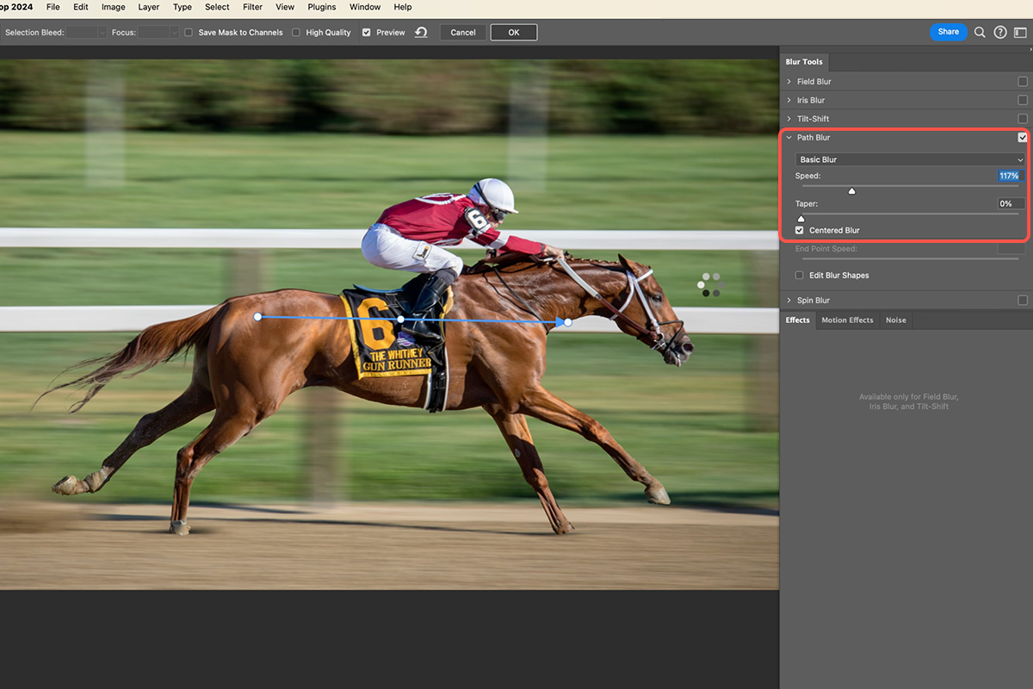The height and width of the screenshot is (689, 1033).
Task: Click the OK button
Action: (x=514, y=33)
